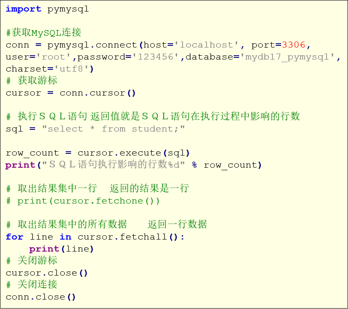Click database name 'mydb17_pymysql'

(287, 57)
